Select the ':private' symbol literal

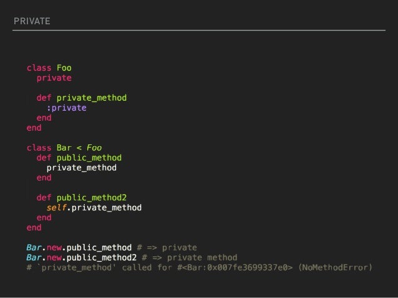[67, 108]
